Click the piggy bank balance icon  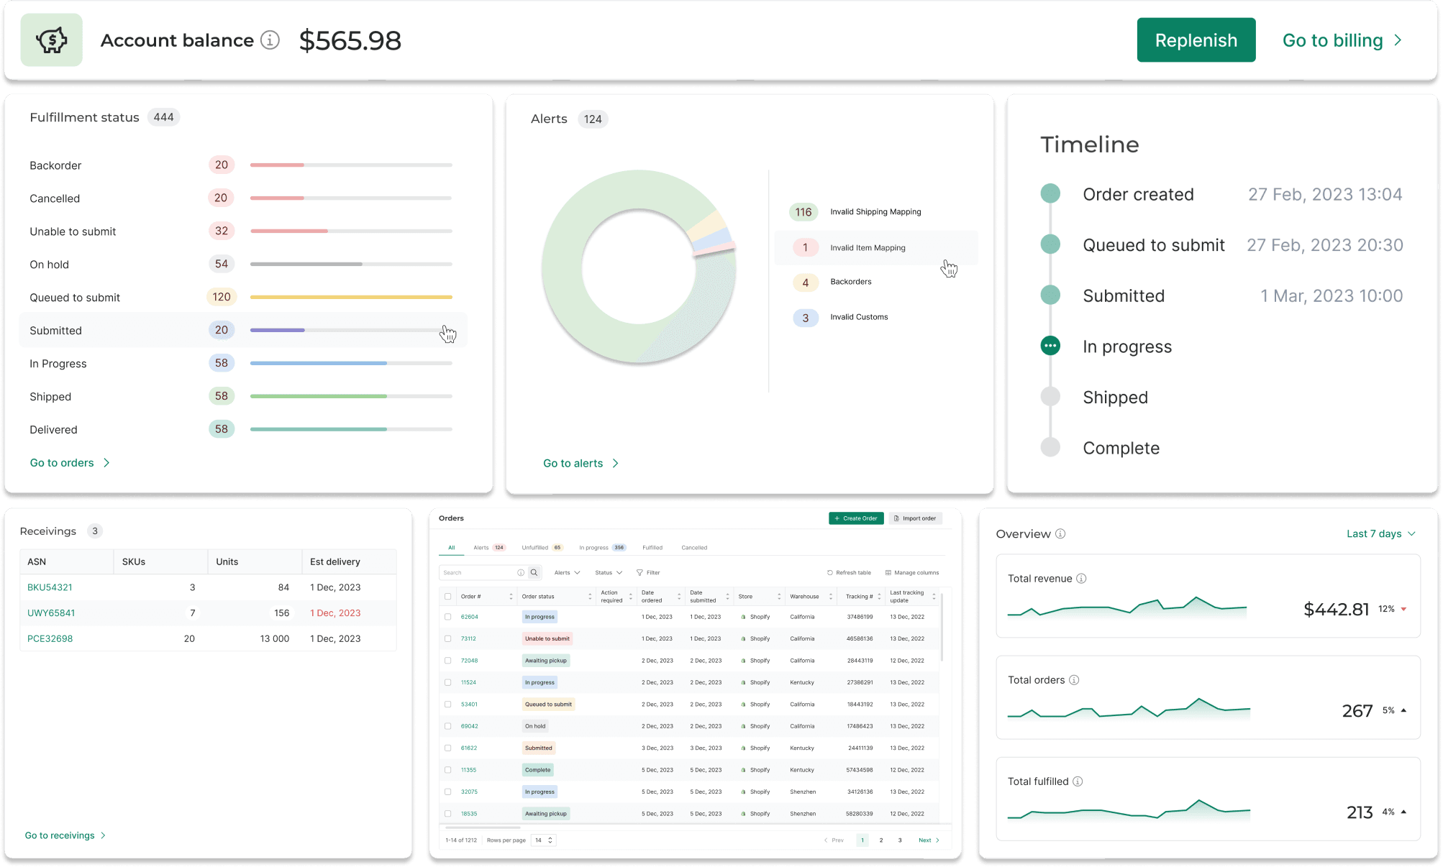(52, 40)
